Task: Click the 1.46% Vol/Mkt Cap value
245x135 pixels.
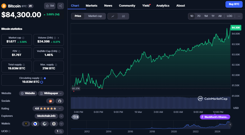Action: click(49, 55)
